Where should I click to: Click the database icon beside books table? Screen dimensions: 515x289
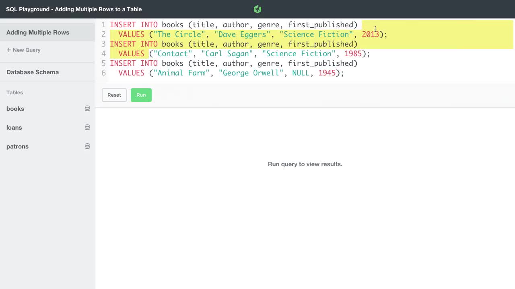pos(87,108)
